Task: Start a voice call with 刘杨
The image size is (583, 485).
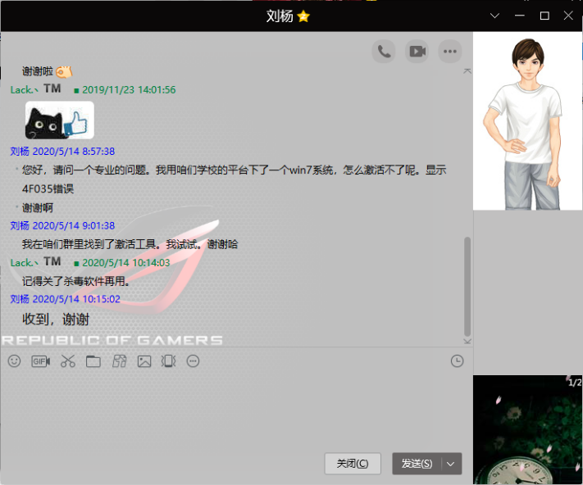Action: (383, 52)
